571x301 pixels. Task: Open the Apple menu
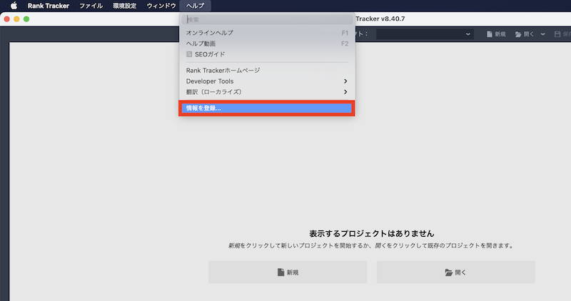coord(14,6)
